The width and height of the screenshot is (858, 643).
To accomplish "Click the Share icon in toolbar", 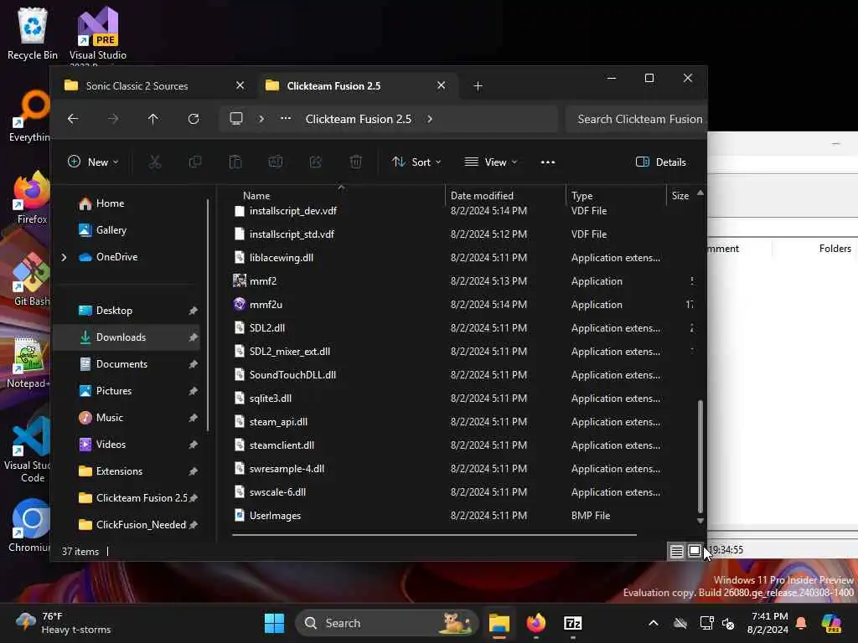I will click(316, 162).
